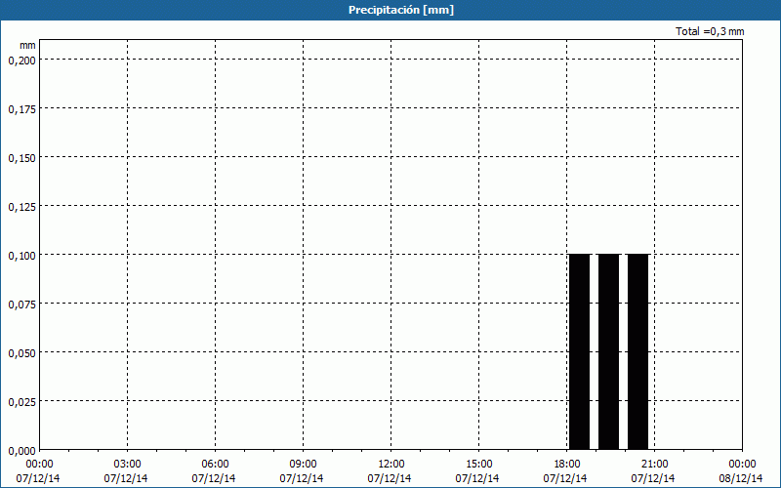Click the 0,000 y-axis value

point(21,451)
